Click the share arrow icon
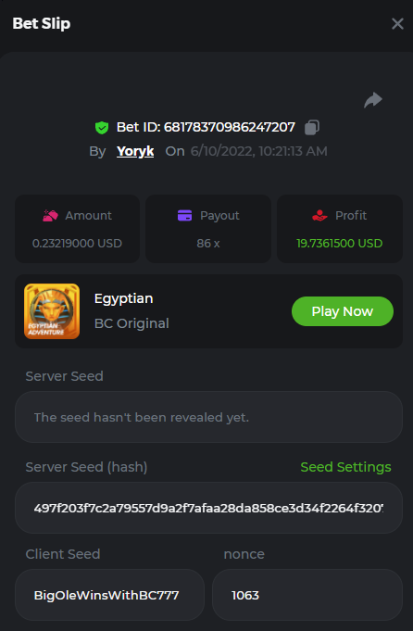413x631 pixels. click(x=373, y=100)
